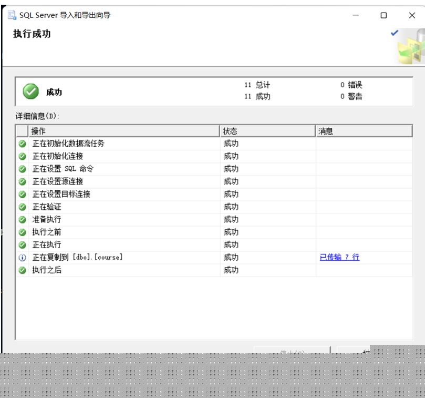Click the green check icon beside 准备执行

coord(23,219)
